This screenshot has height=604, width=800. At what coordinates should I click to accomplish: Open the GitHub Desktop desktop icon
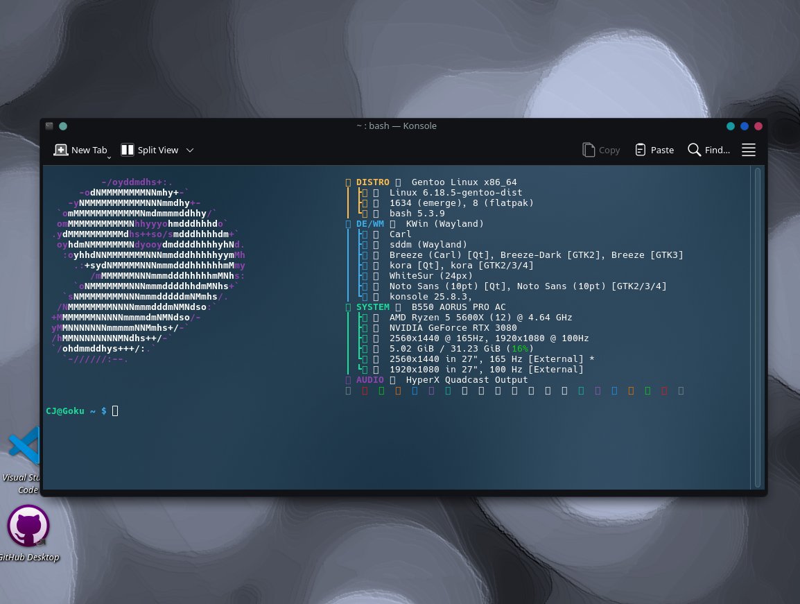pos(28,533)
